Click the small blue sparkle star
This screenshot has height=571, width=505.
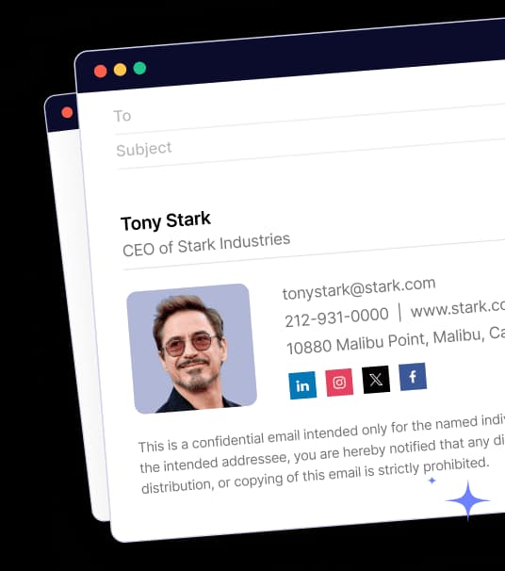[432, 481]
